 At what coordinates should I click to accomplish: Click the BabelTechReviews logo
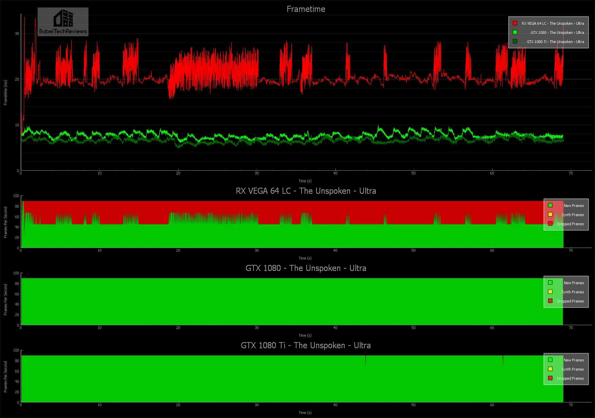63,22
